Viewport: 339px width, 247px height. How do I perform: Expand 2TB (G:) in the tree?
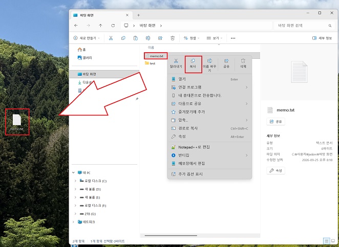point(75,214)
